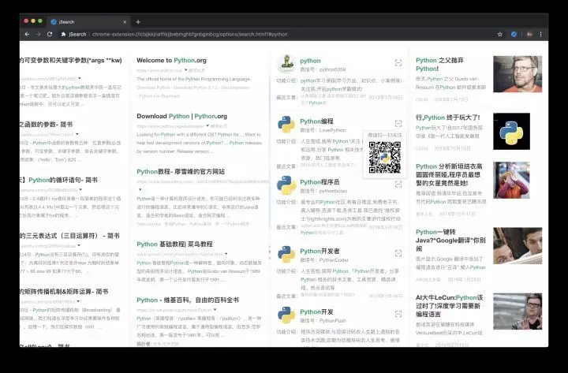Click the extension icon left of the Chrome menu
This screenshot has width=568, height=373.
pyautogui.click(x=529, y=34)
